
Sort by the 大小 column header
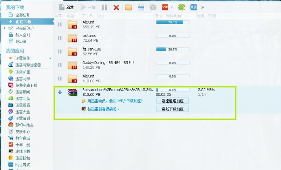[102, 16]
